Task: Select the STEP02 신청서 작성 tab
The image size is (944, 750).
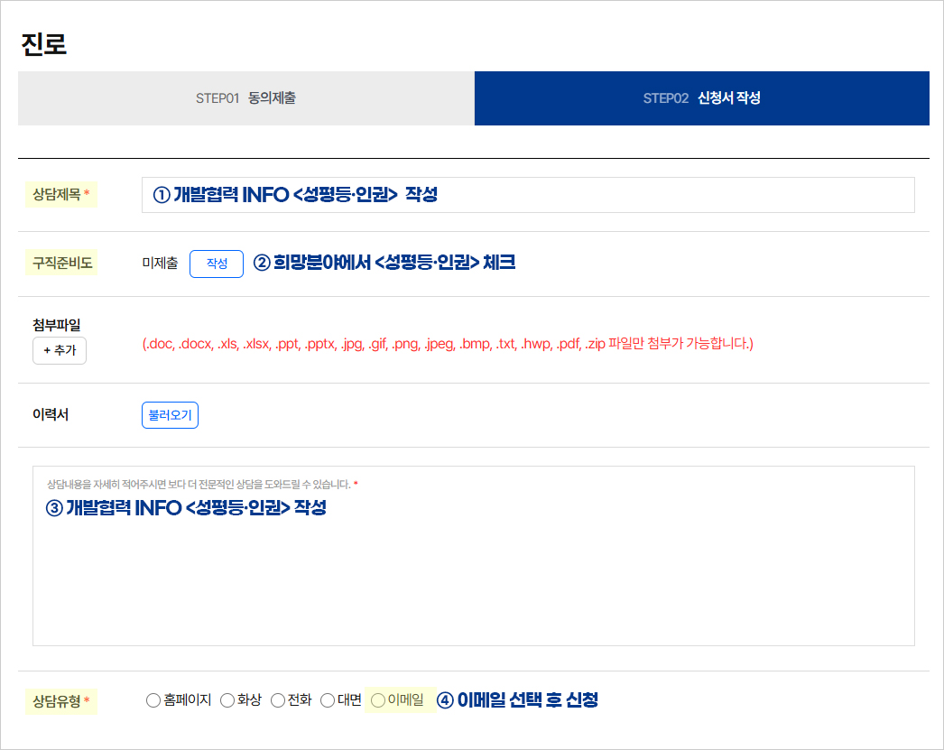Action: click(x=702, y=98)
